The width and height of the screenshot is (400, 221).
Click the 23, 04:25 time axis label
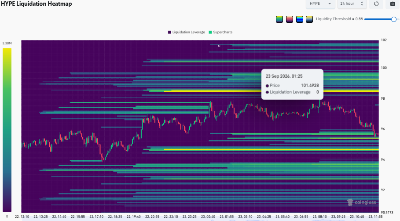(x=264, y=217)
